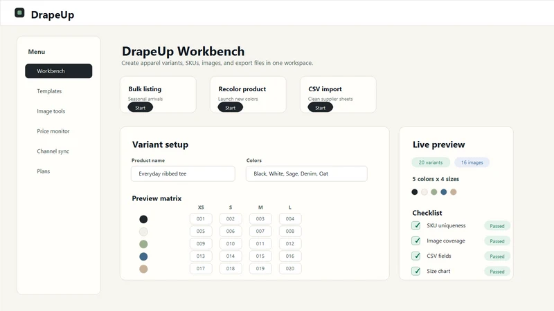This screenshot has height=311, width=554.
Task: Click white dot in Live preview
Action: 425,192
